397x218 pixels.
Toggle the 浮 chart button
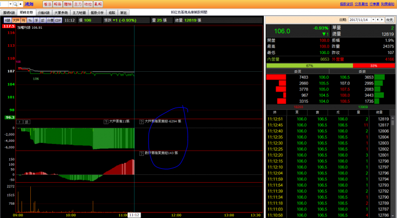(x=36, y=20)
